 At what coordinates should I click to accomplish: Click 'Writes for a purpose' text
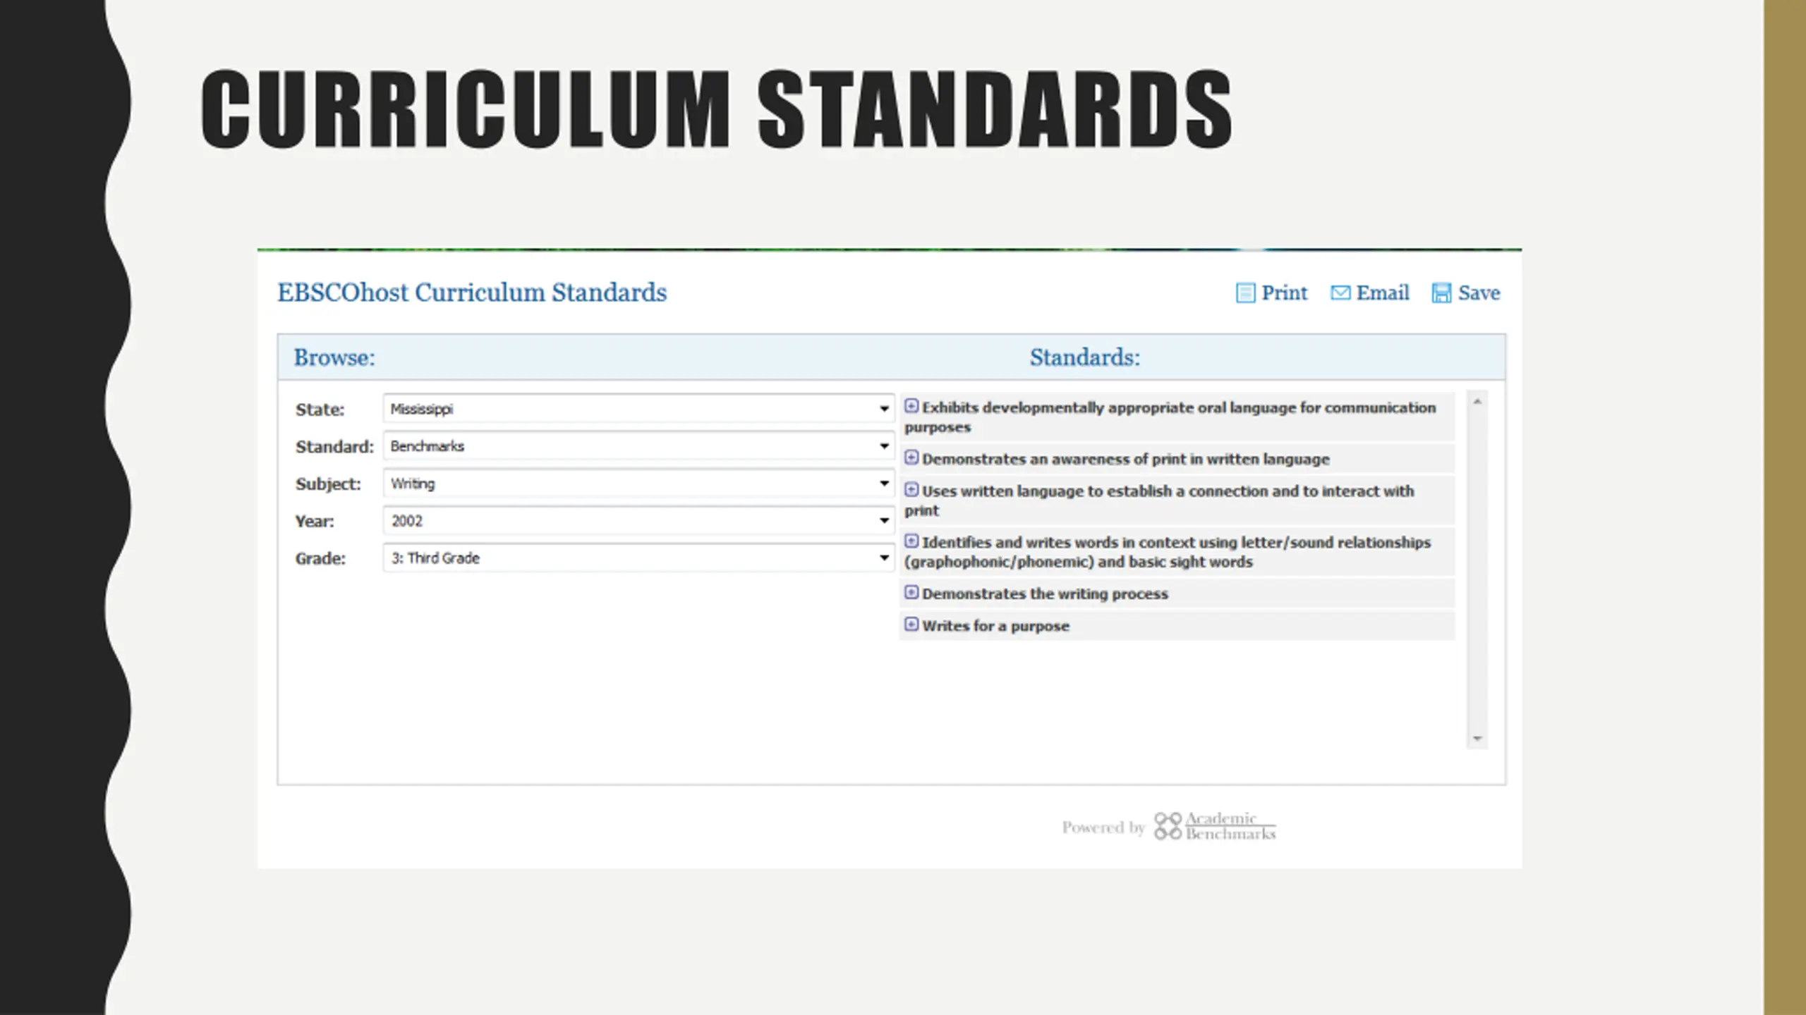pyautogui.click(x=995, y=626)
